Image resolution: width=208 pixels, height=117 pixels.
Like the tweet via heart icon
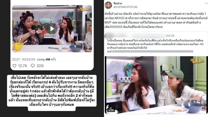tap(14, 66)
